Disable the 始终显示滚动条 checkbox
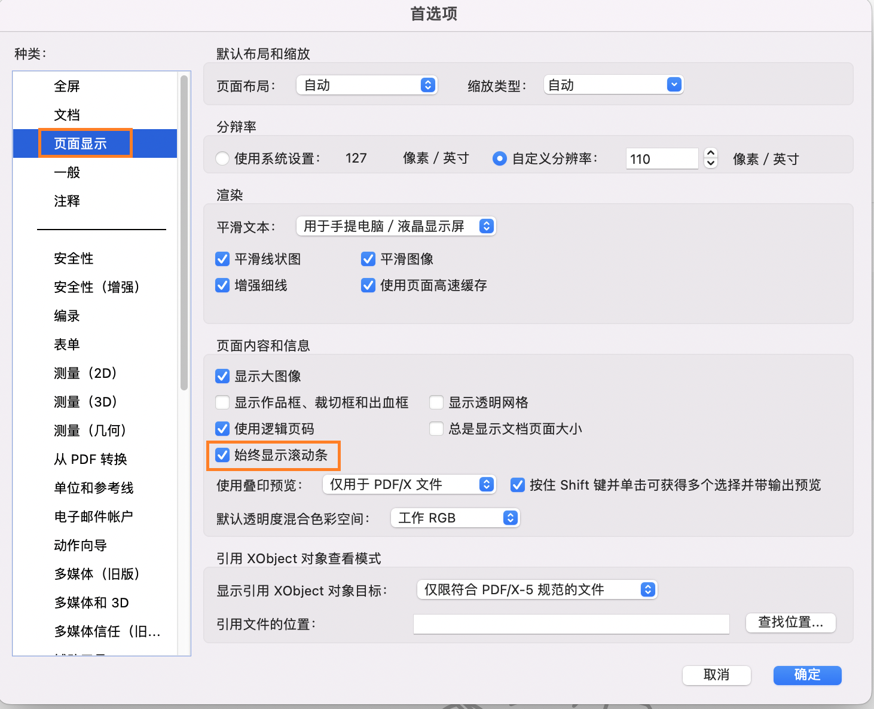Viewport: 874px width, 709px height. 222,455
